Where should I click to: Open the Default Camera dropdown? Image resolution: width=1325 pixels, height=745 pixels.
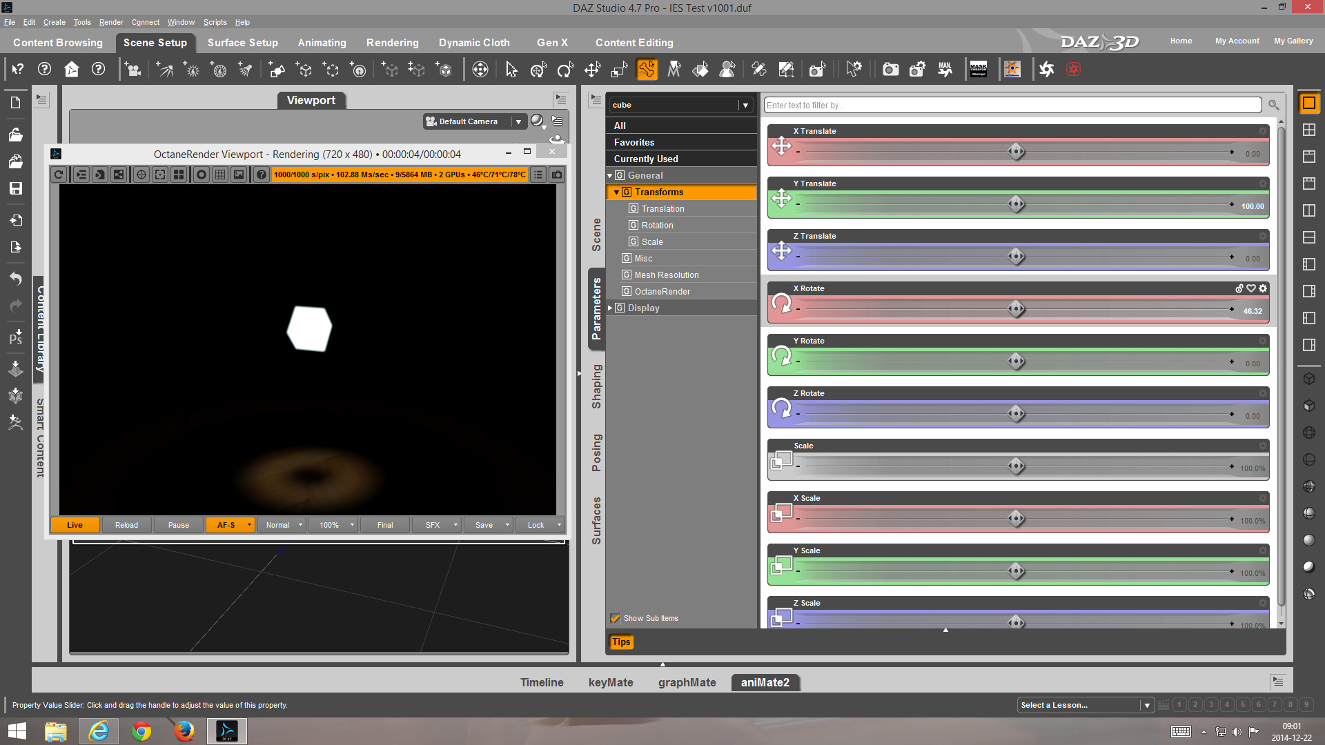[518, 121]
